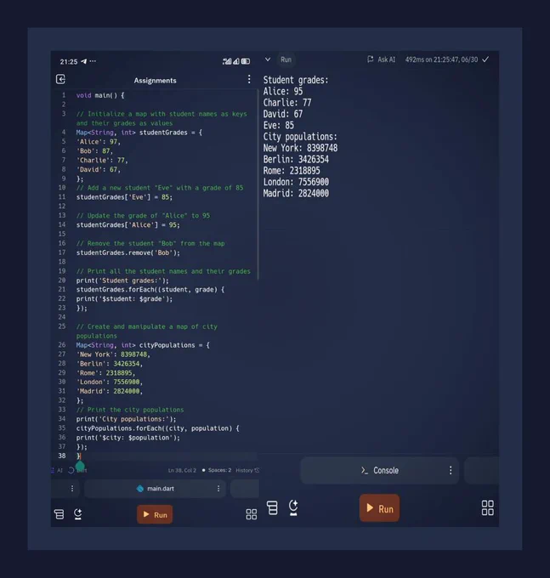
Task: Click the 'Bob': 87 code line
Action: pos(94,150)
